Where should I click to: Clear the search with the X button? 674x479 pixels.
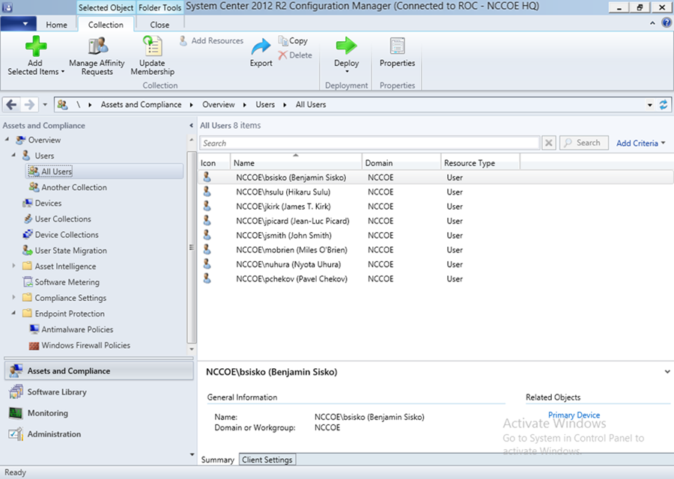(548, 143)
